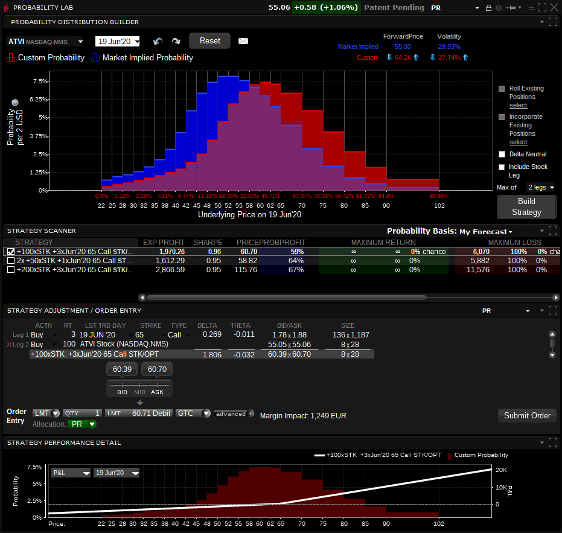The image size is (562, 533).
Task: Open the probability axis help icon
Action: pos(14,103)
